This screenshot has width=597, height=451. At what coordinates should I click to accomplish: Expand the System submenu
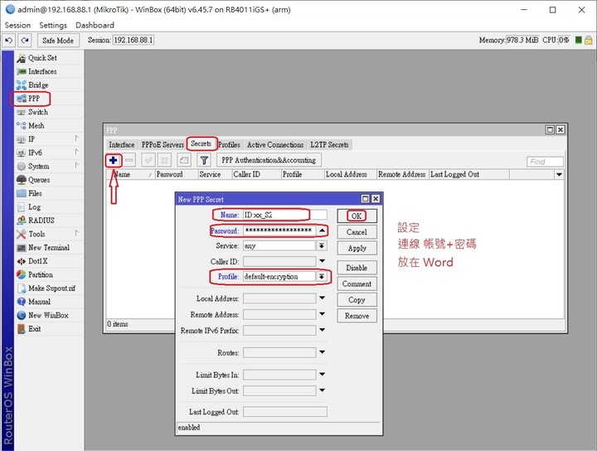click(x=77, y=166)
